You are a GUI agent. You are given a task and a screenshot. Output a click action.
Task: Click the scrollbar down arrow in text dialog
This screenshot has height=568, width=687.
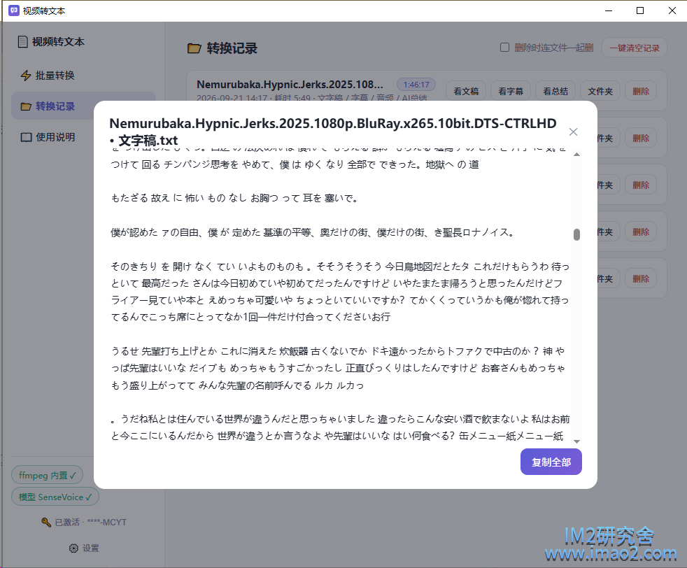click(x=576, y=441)
